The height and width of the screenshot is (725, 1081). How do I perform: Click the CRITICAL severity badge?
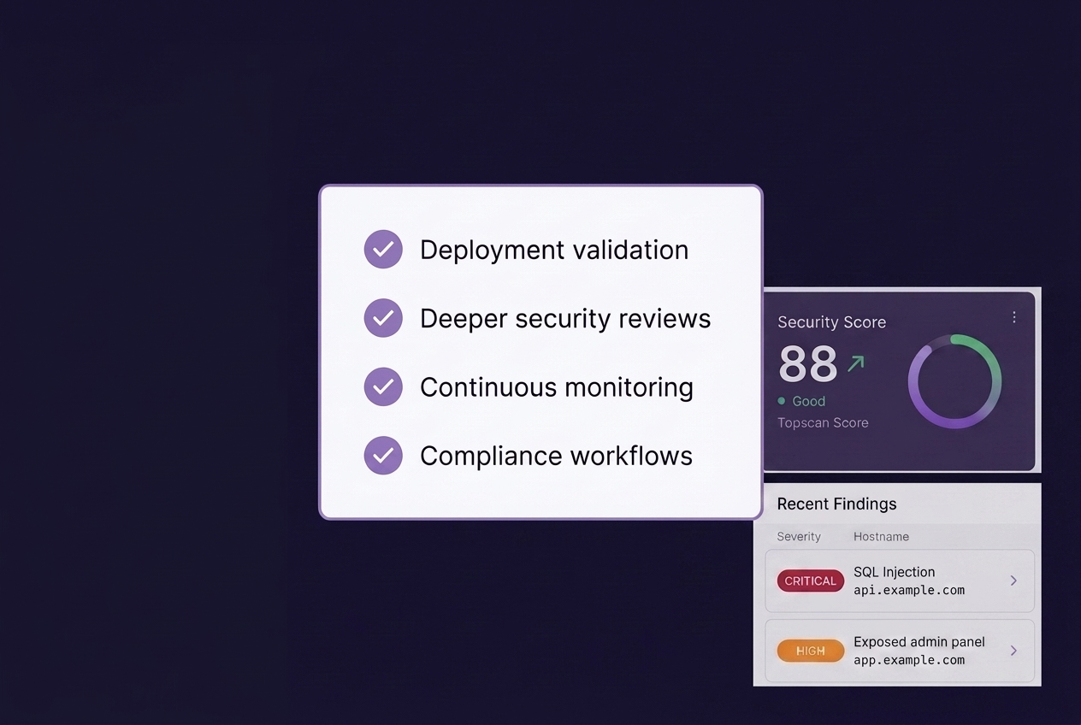[810, 581]
